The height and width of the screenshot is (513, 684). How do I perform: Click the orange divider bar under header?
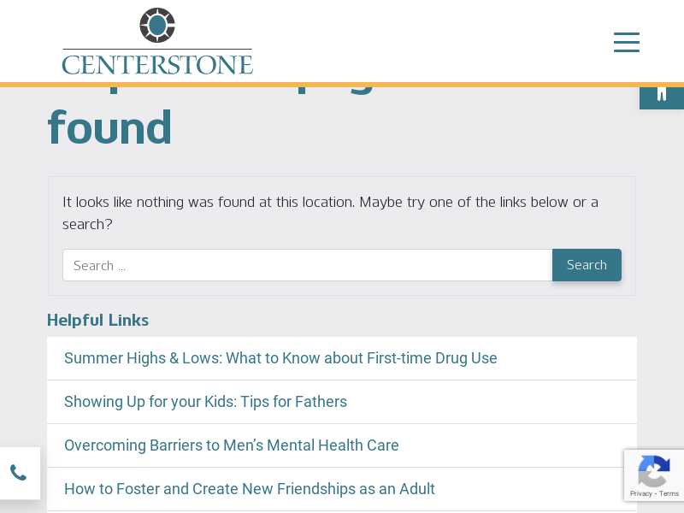tap(342, 85)
